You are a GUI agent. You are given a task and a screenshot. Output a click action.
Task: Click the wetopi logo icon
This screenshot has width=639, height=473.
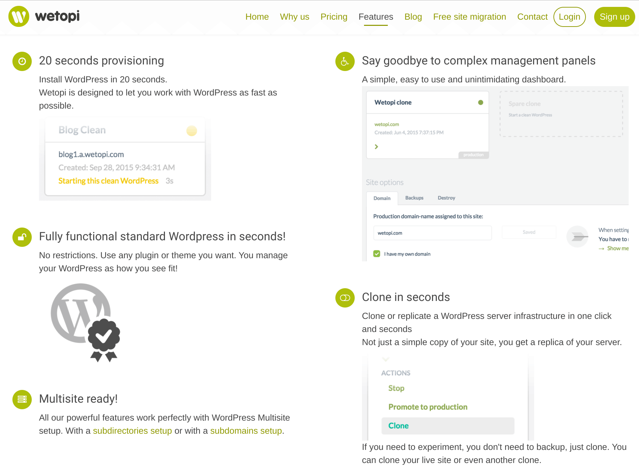(19, 17)
